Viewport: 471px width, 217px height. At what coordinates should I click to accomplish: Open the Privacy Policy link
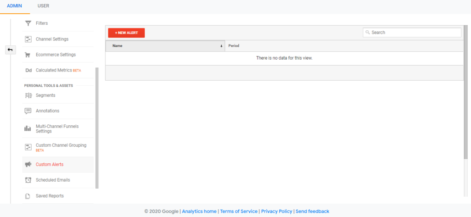pyautogui.click(x=276, y=211)
